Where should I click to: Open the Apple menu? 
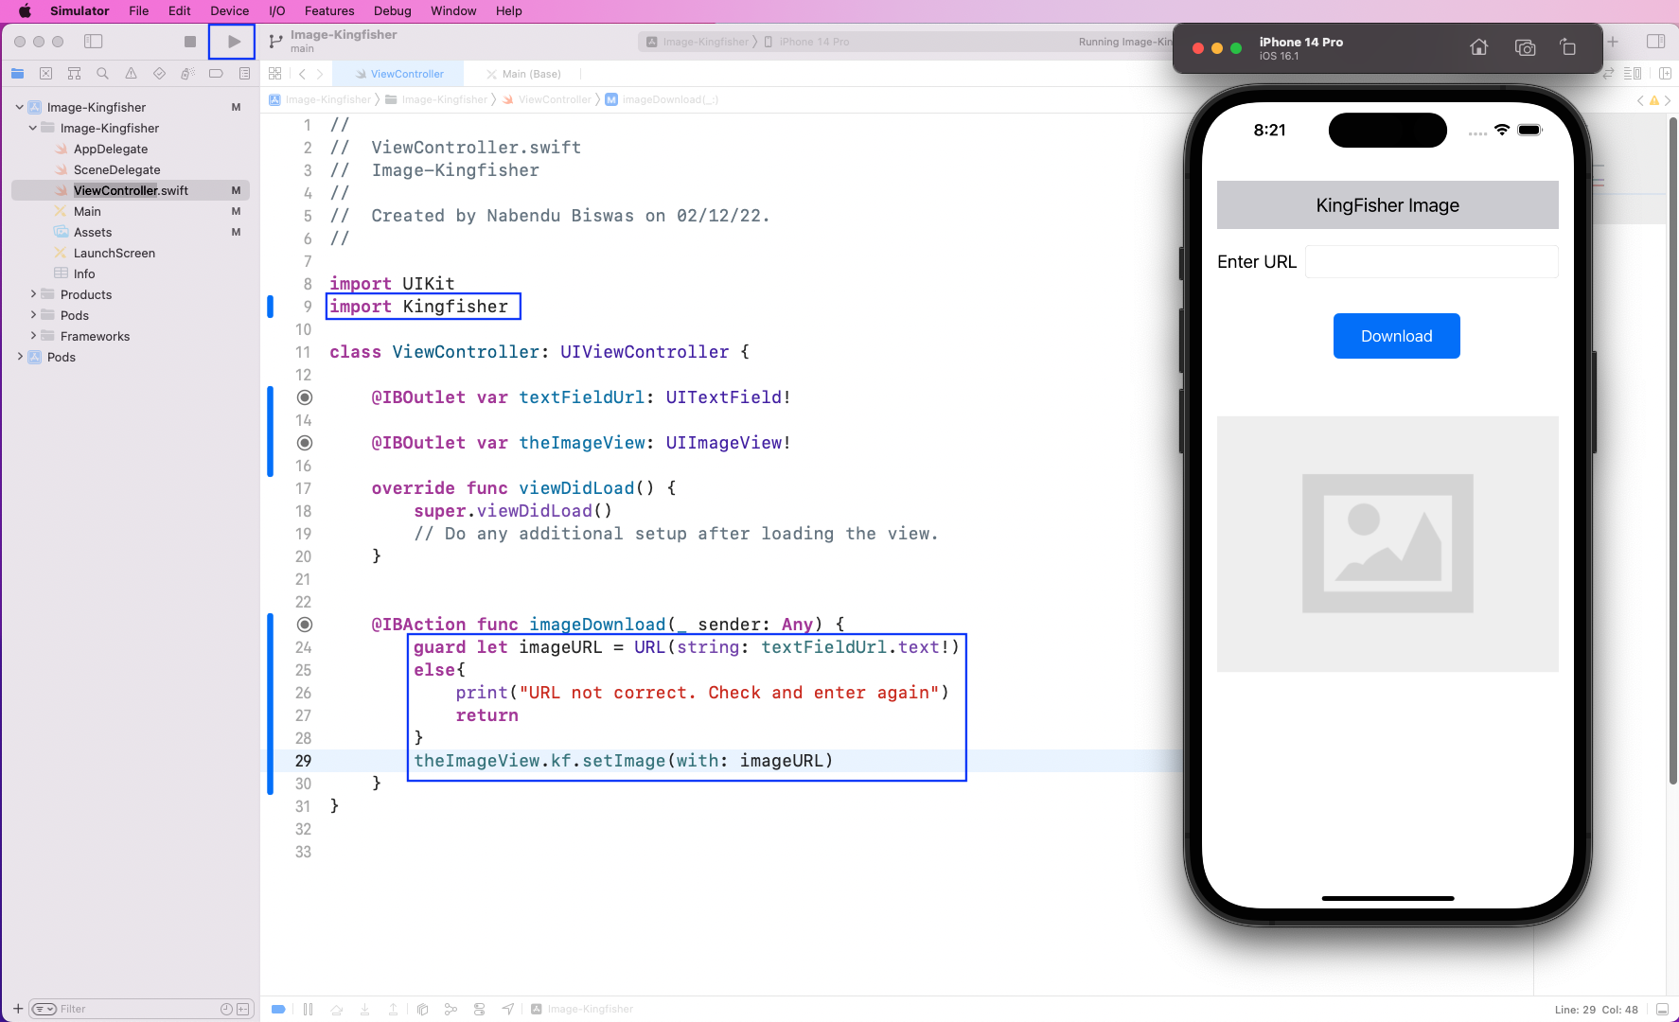coord(25,11)
